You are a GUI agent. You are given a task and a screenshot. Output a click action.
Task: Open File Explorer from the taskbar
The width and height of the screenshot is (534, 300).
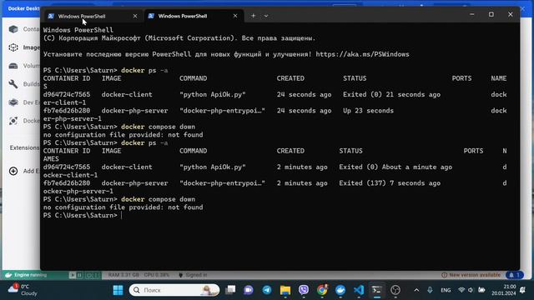(285, 290)
